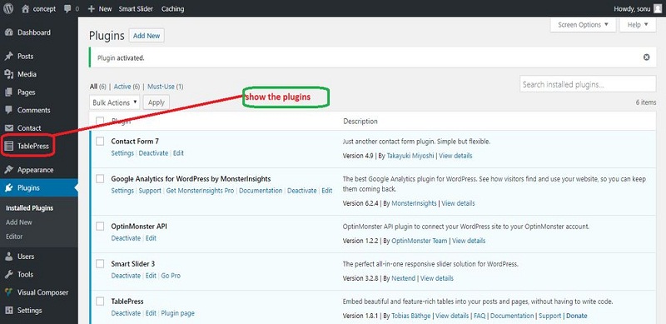Tick the select-all plugins checkbox in header

[100, 121]
